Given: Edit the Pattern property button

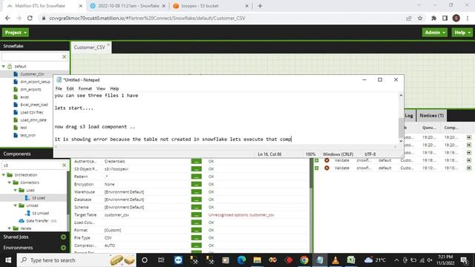Looking at the screenshot, I should pyautogui.click(x=196, y=177).
